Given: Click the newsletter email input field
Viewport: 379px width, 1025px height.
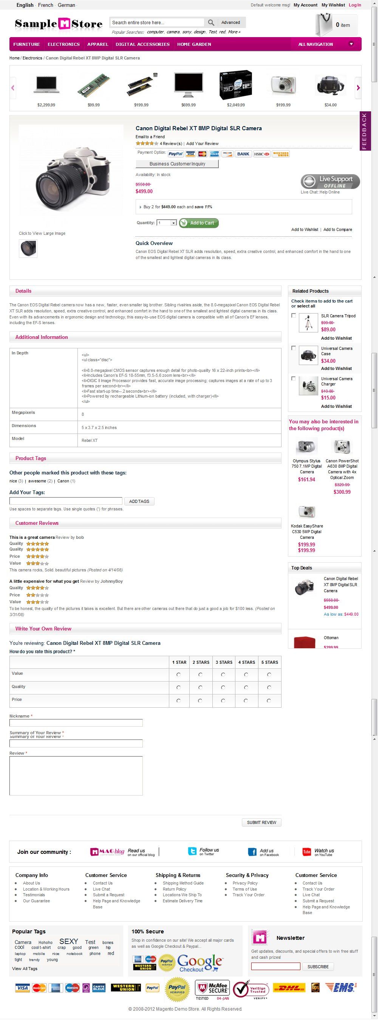Looking at the screenshot, I should tap(276, 966).
